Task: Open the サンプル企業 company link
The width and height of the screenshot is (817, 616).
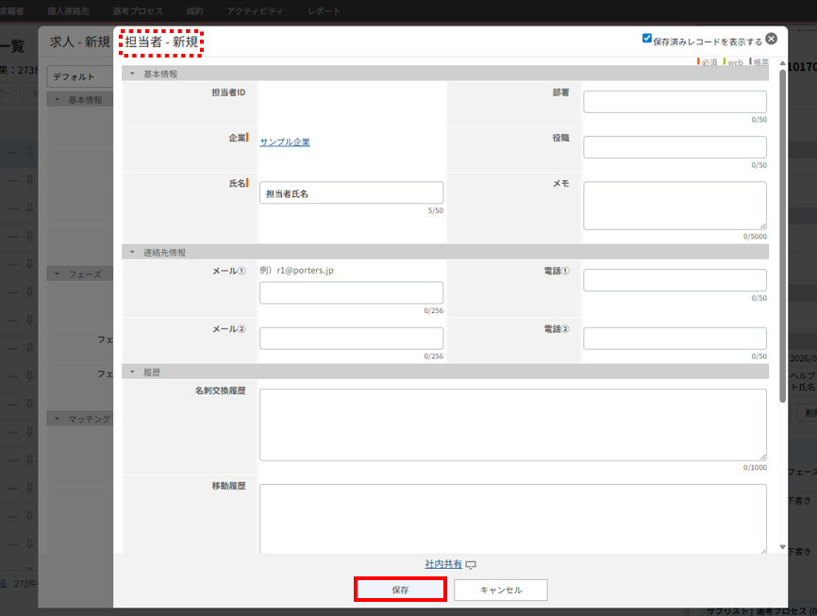Action: tap(285, 142)
